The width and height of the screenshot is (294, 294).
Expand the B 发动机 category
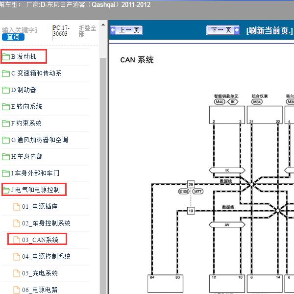pos(24,57)
